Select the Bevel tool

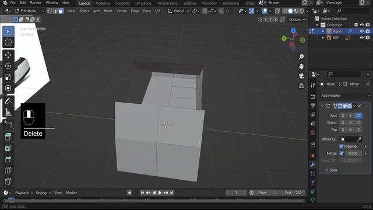pos(8,159)
